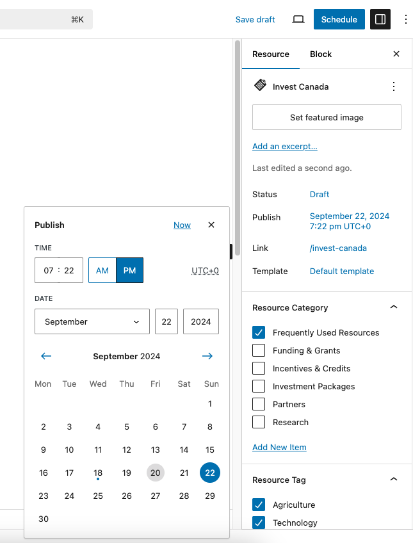
Task: Open the three-dot options menu in top bar
Action: coord(405,19)
